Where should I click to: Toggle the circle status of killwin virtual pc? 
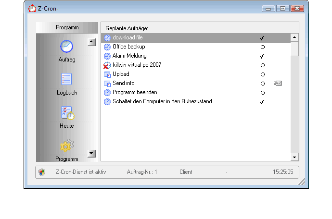[263, 65]
